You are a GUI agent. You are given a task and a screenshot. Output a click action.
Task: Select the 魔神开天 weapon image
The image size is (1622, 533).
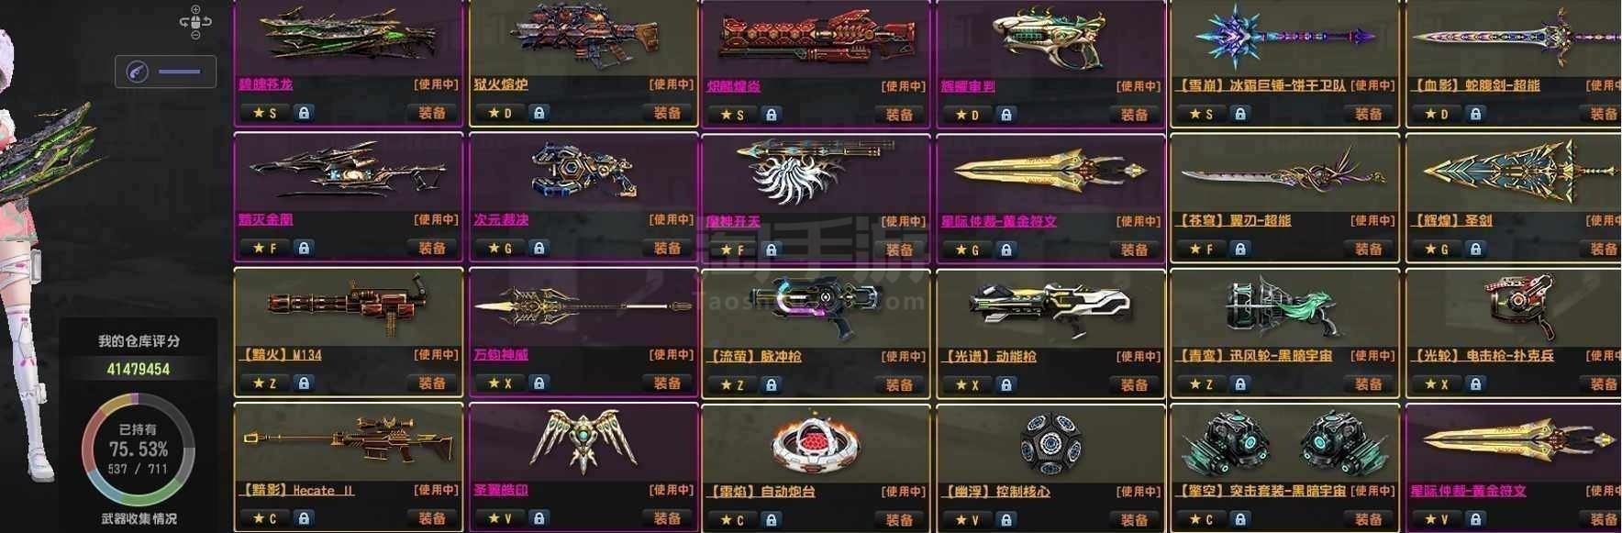click(814, 171)
